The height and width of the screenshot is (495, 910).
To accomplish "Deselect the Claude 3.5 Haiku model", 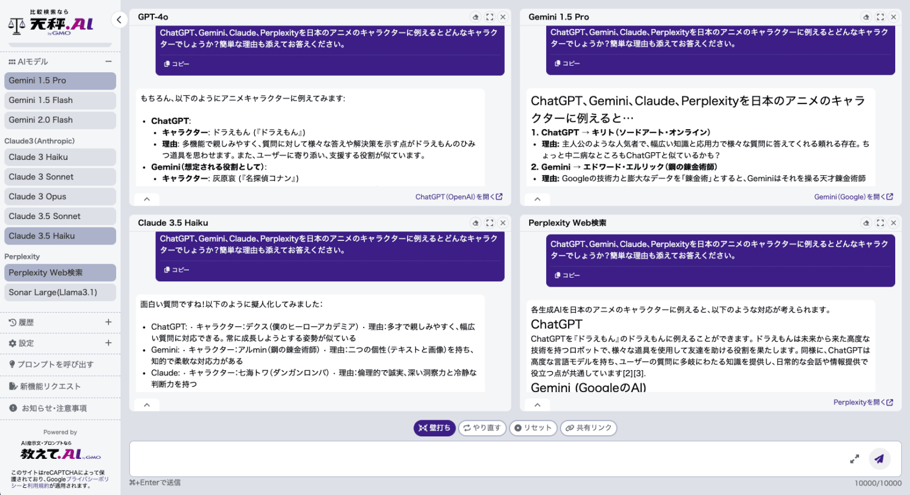I will (59, 236).
